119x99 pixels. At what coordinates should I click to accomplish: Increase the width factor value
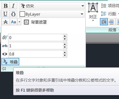coord(65,52)
